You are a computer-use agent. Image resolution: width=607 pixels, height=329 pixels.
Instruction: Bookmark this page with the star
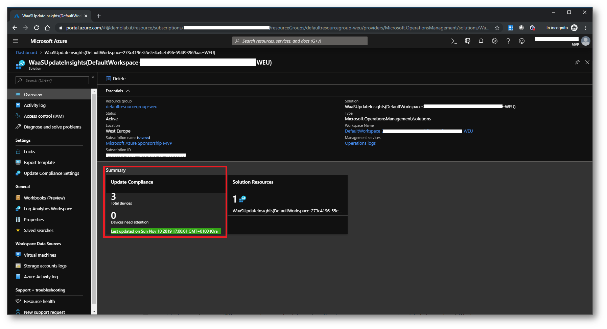[497, 28]
